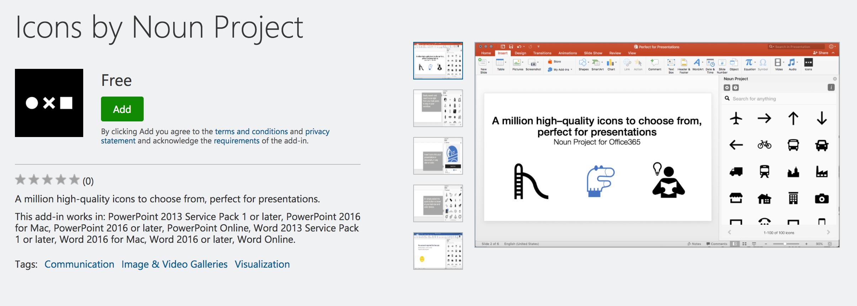Click the zoom in plus button
The height and width of the screenshot is (306, 857).
pyautogui.click(x=806, y=244)
